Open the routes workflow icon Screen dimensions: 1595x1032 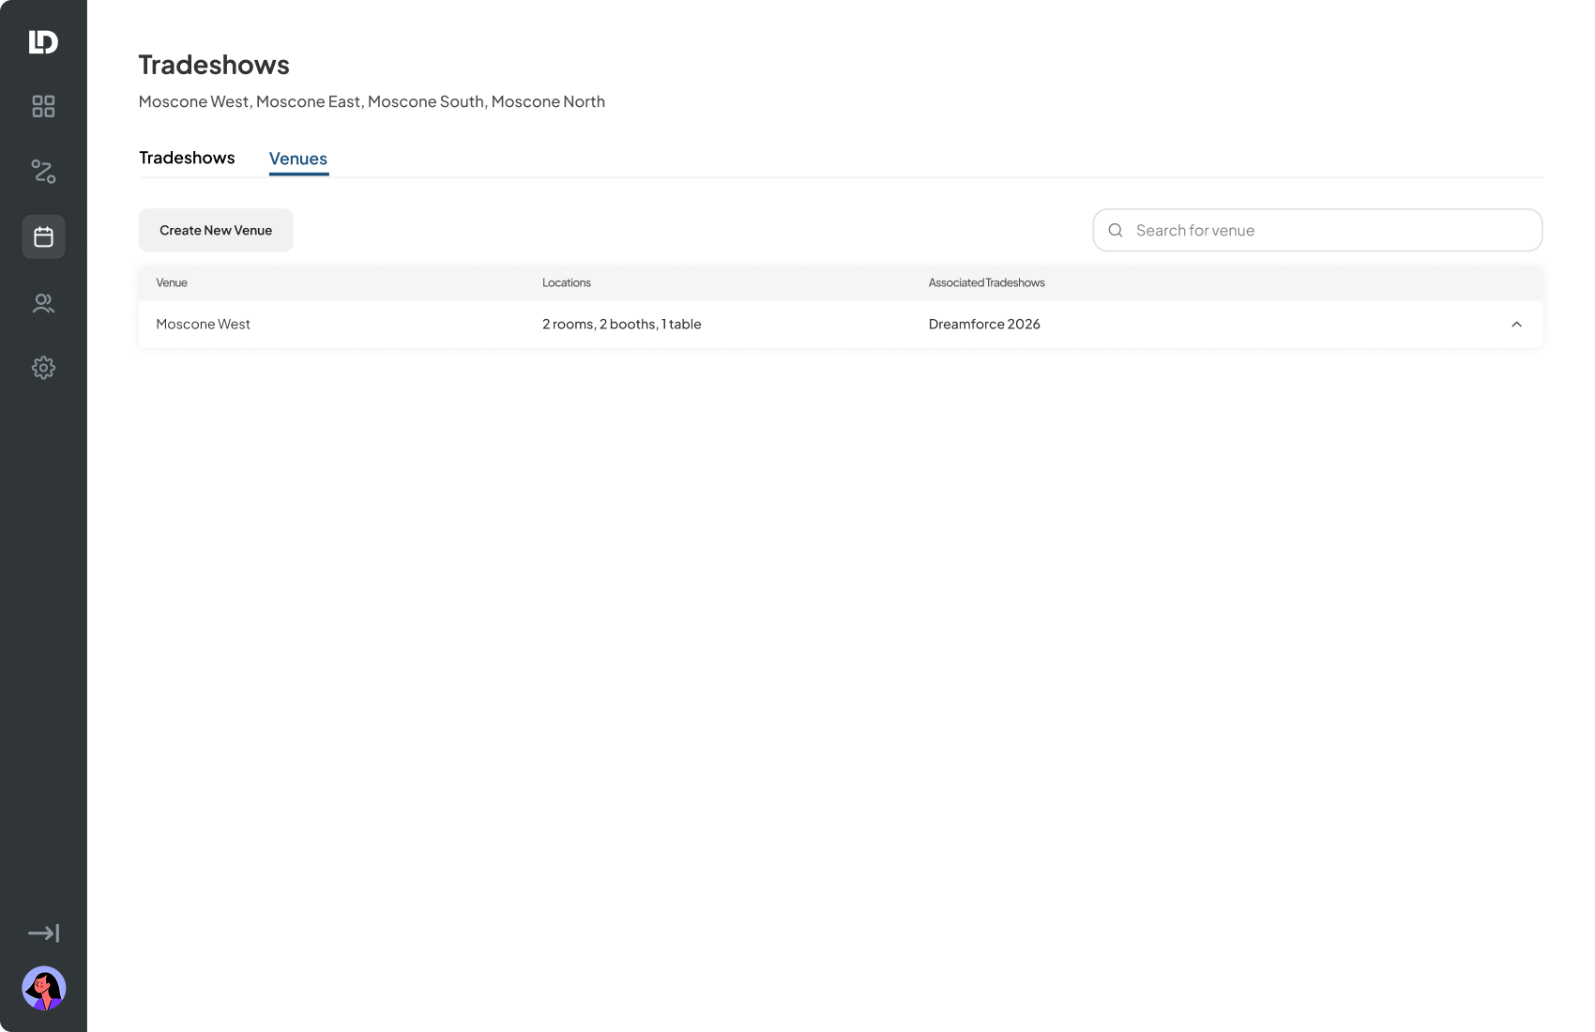tap(43, 171)
